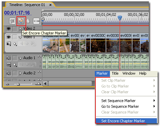Click the work area bar under ruler
Viewport: 161px width, 126px height.
click(95, 23)
